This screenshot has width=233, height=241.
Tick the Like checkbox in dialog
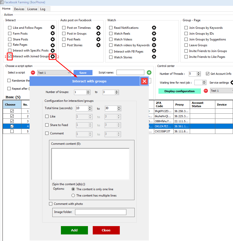(47, 116)
